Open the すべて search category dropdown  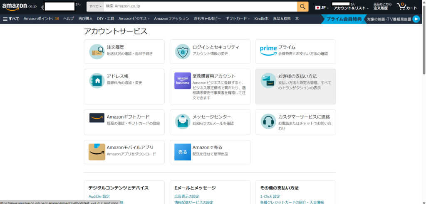(x=95, y=7)
